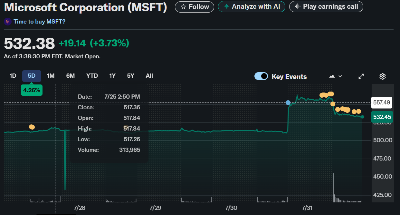Click the green end-point dot of the price line
This screenshot has height=215, width=400.
pos(362,117)
